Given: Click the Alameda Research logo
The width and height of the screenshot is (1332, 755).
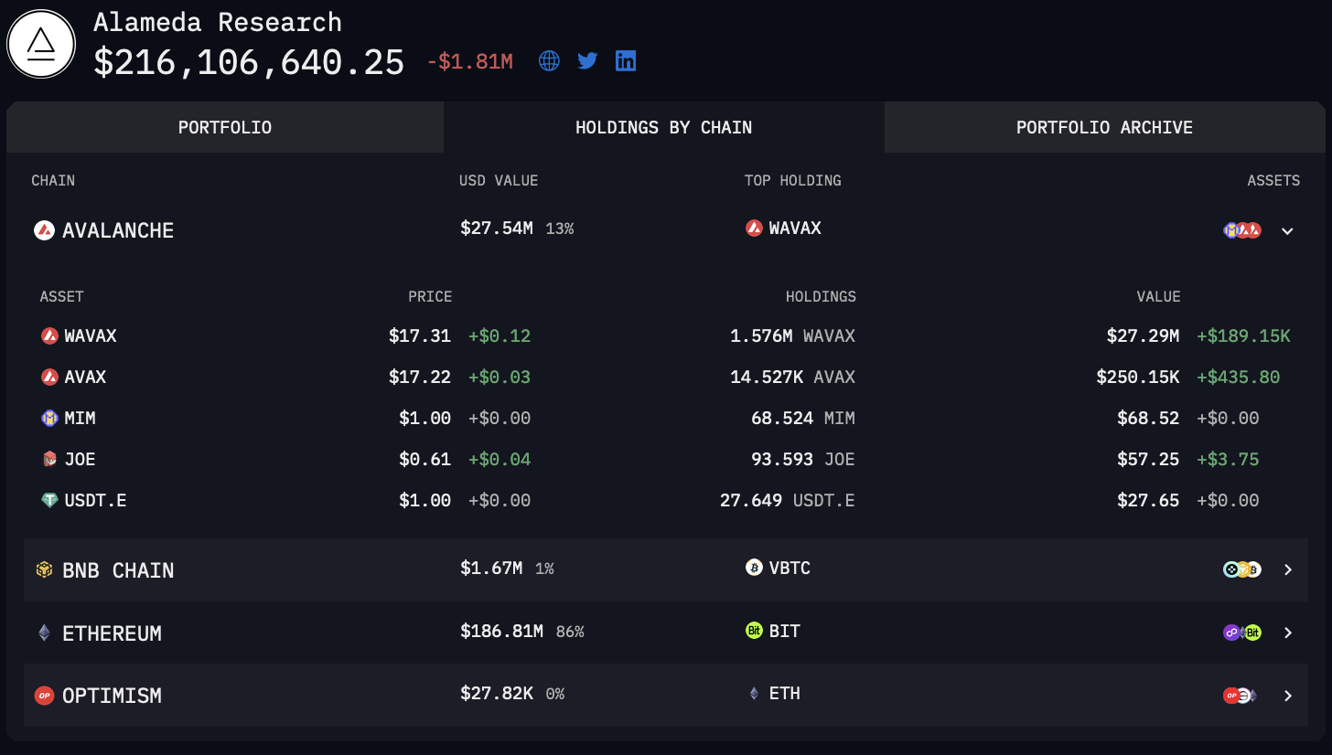Looking at the screenshot, I should (41, 44).
